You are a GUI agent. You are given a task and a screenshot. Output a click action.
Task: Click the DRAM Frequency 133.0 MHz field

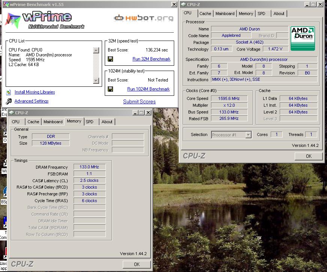[89, 167]
